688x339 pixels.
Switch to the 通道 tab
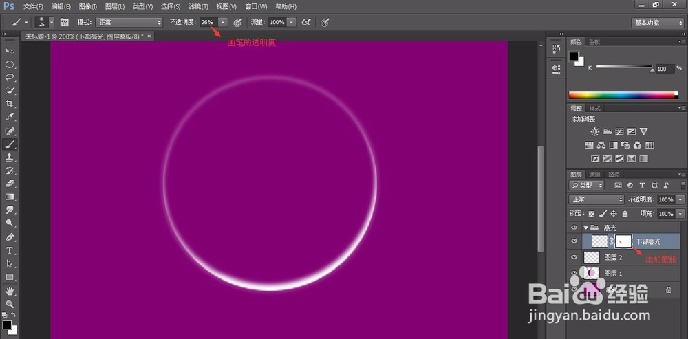[594, 174]
